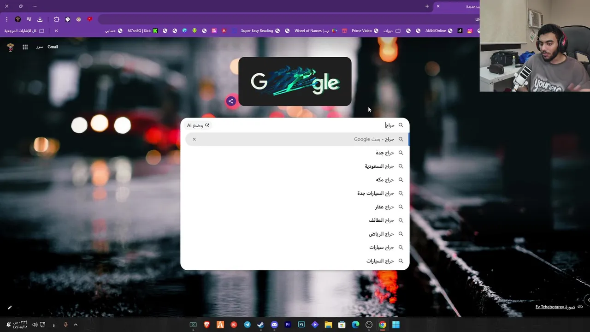Open Premiere Pro from taskbar
Screen dimensions: 590x332
tap(288, 325)
